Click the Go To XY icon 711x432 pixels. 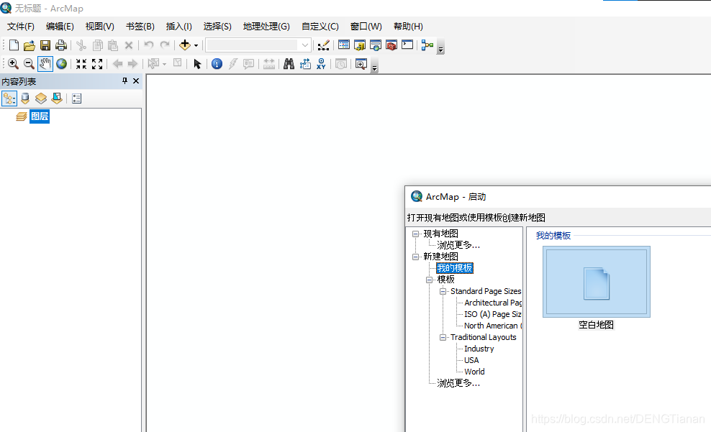pos(321,64)
